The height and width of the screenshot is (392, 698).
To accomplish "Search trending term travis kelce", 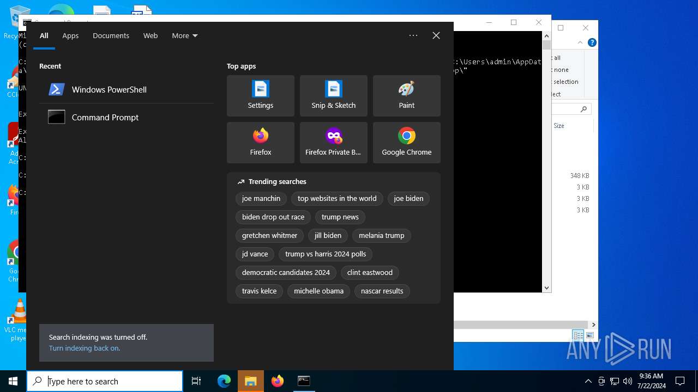I will pos(260,291).
